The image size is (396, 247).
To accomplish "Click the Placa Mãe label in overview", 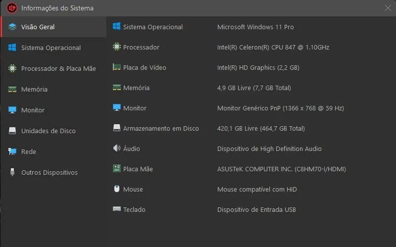I will pyautogui.click(x=138, y=169).
